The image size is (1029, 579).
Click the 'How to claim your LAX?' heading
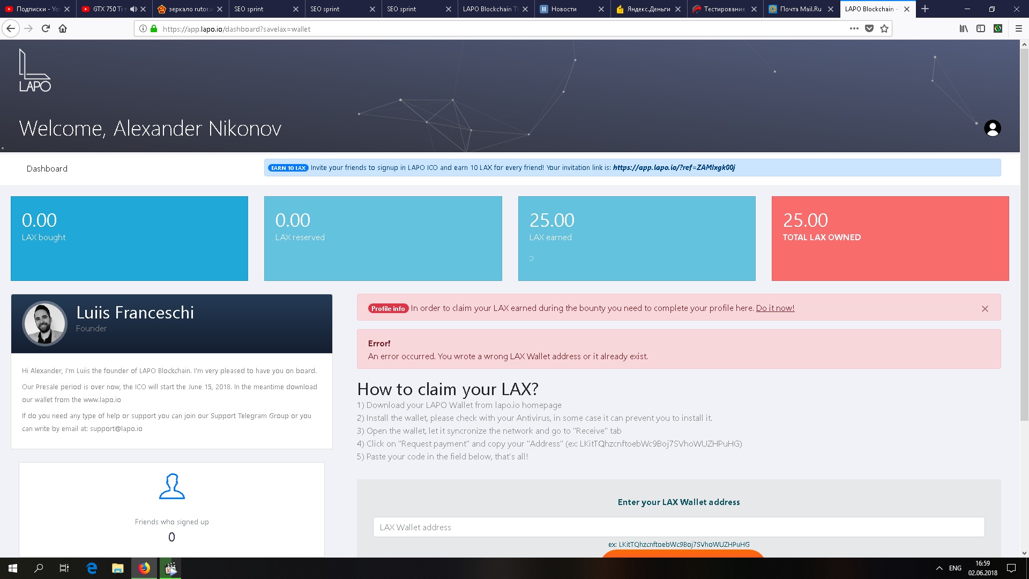[448, 389]
